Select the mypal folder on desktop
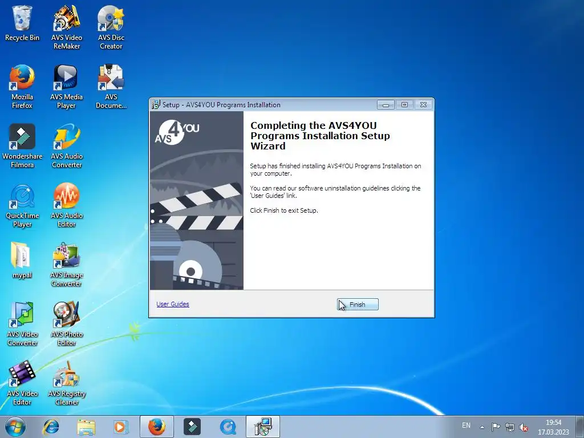 click(22, 260)
